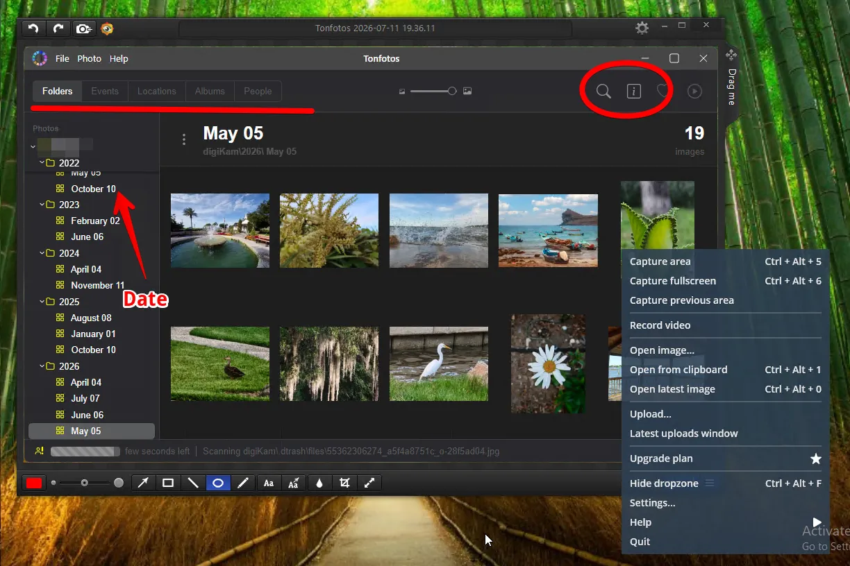
Task: Switch to the Folders tab
Action: (57, 91)
